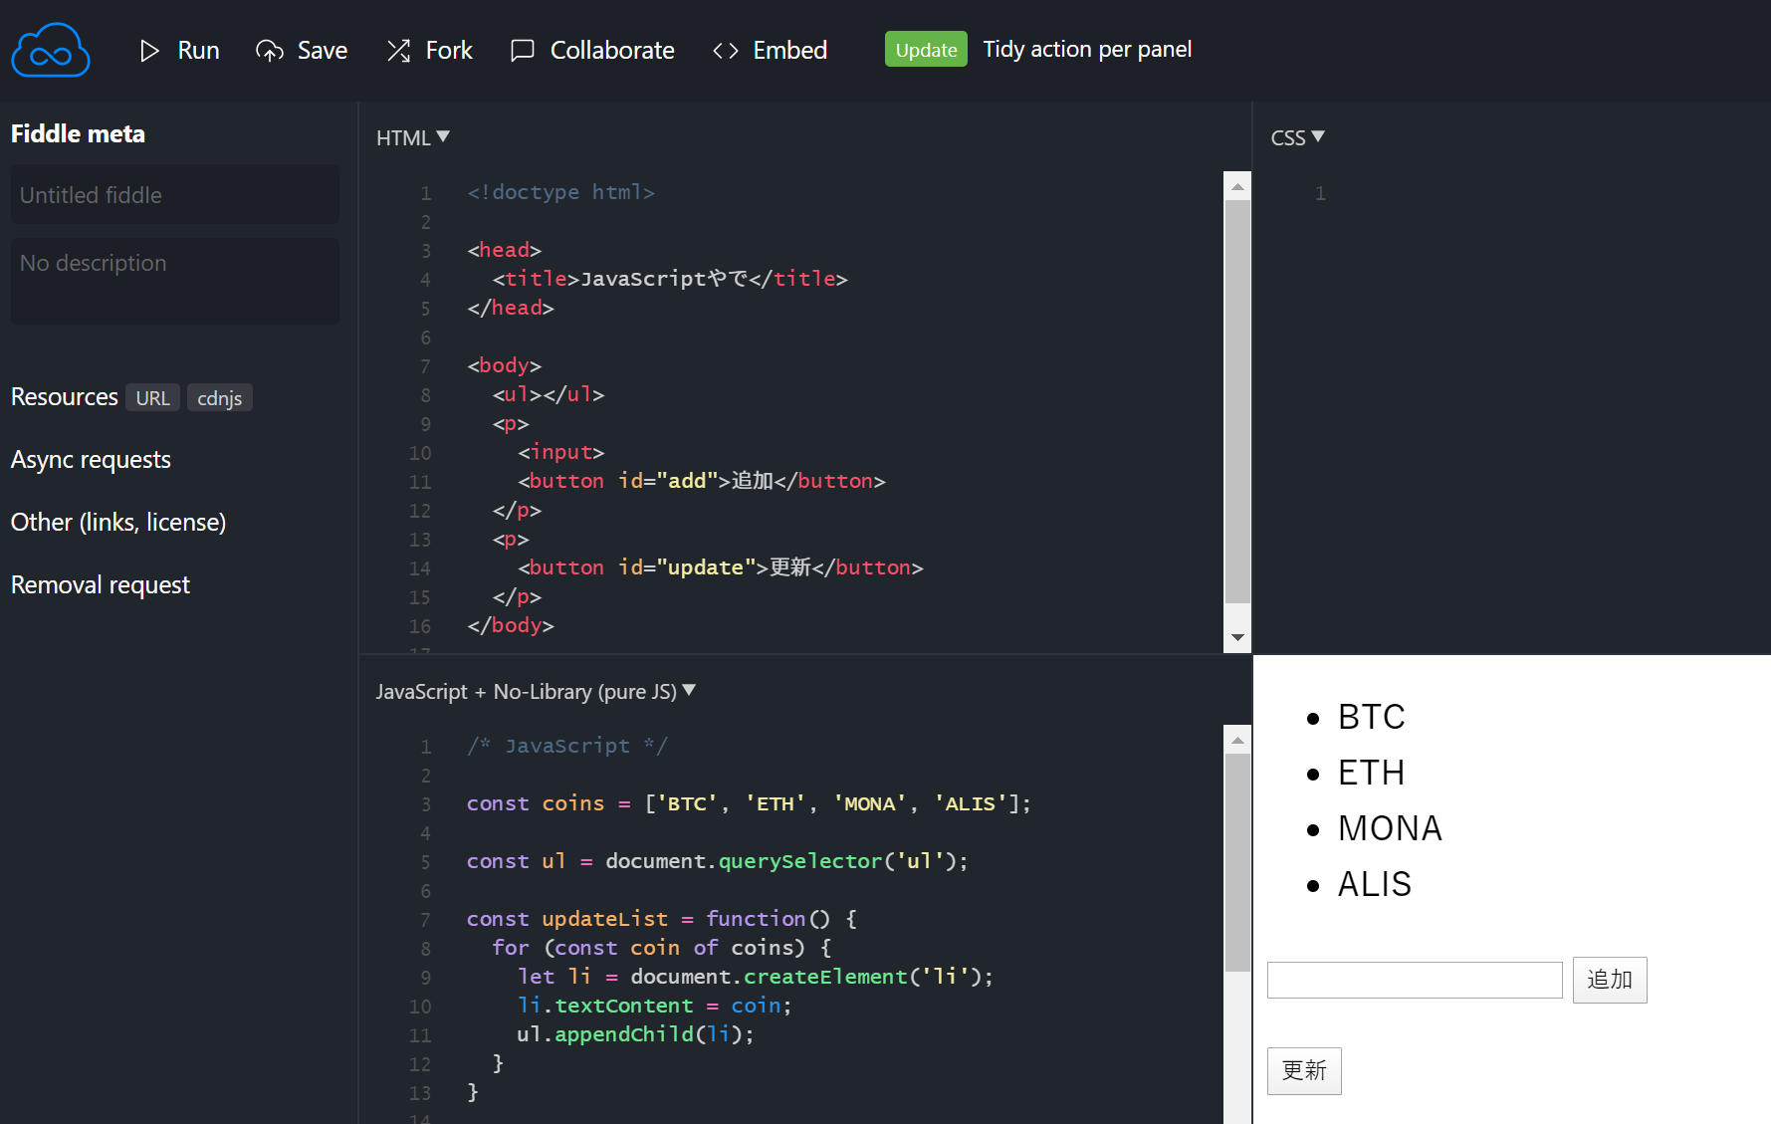Viewport: 1771px width, 1124px height.
Task: Expand the CSS panel dropdown
Action: (1297, 137)
